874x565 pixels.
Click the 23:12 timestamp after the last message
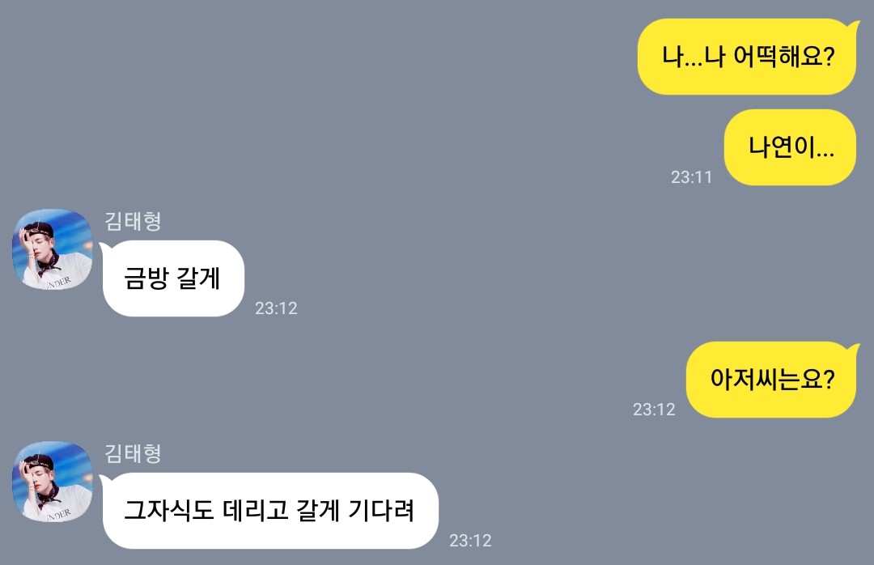click(470, 541)
